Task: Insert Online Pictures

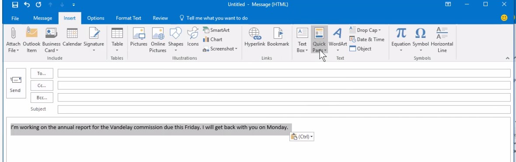Action: coord(158,40)
